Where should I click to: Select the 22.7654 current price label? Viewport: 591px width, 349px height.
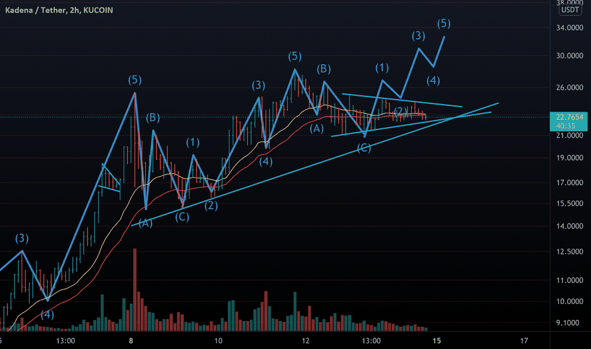point(569,117)
